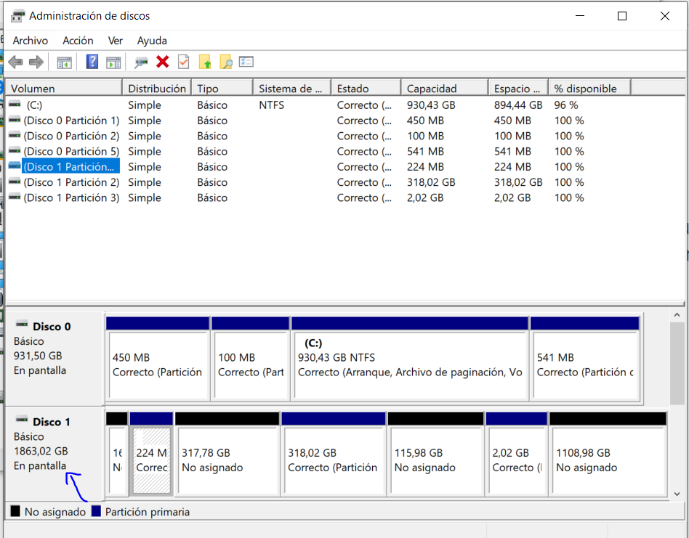The image size is (689, 538).
Task: Sort by the Distribución column header
Action: pos(157,88)
